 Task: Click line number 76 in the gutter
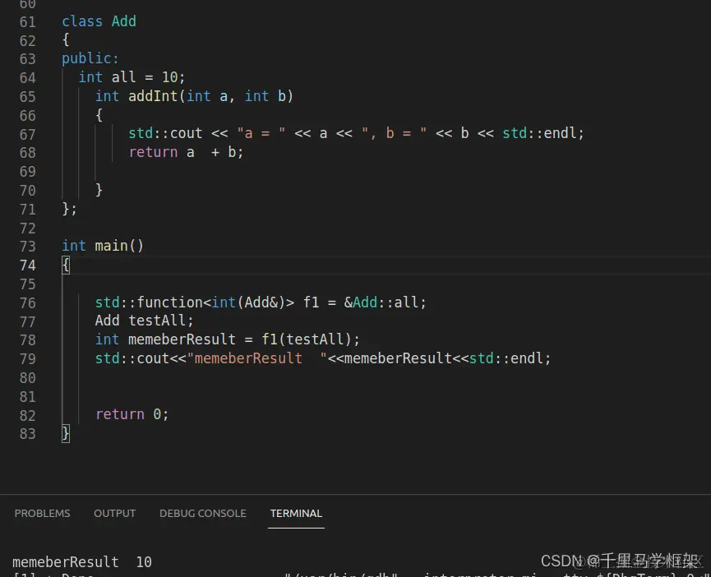coord(28,302)
